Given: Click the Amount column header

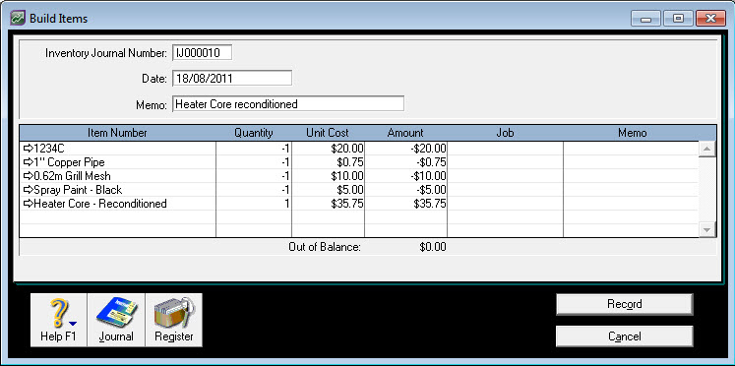Looking at the screenshot, I should point(405,133).
